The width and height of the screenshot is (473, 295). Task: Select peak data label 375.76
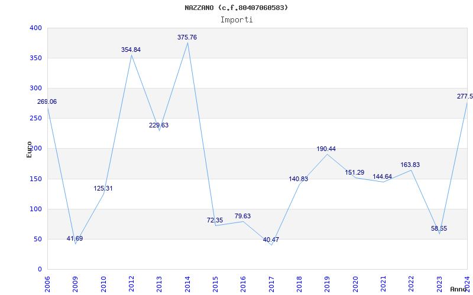pyautogui.click(x=187, y=37)
